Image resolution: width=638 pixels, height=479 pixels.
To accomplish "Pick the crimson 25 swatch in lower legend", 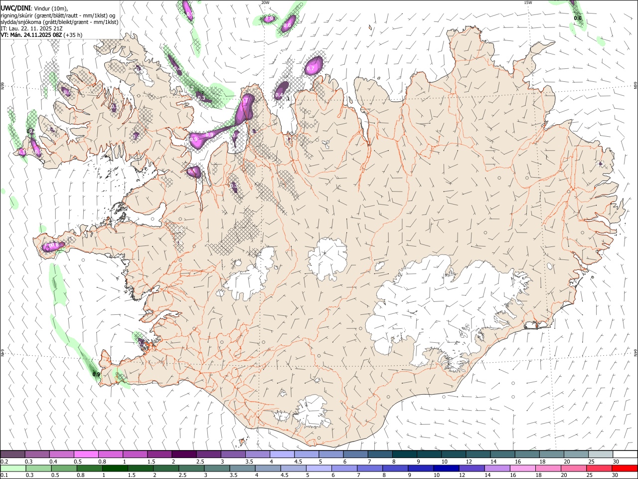I will pyautogui.click(x=599, y=469).
